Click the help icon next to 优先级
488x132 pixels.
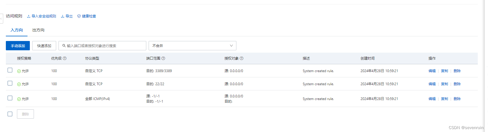(x=65, y=58)
